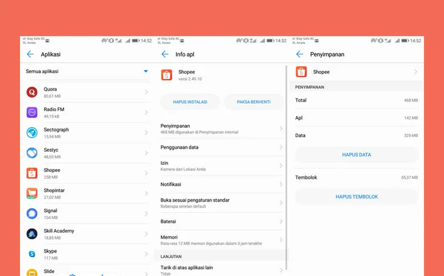Tap the Sestyc app icon
The image size is (444, 276).
point(32,153)
